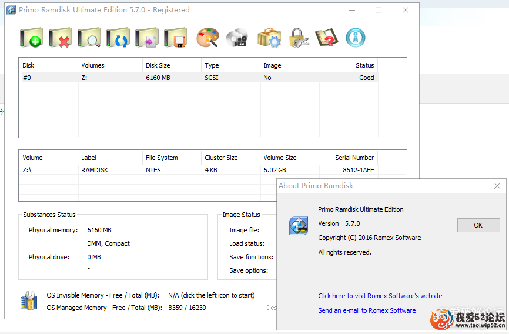Open the license padlock and keys icon
Image resolution: width=509 pixels, height=334 pixels.
click(299, 38)
